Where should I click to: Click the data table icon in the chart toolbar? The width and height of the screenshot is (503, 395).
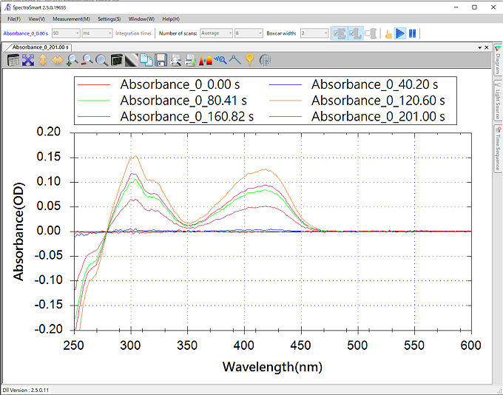click(13, 60)
